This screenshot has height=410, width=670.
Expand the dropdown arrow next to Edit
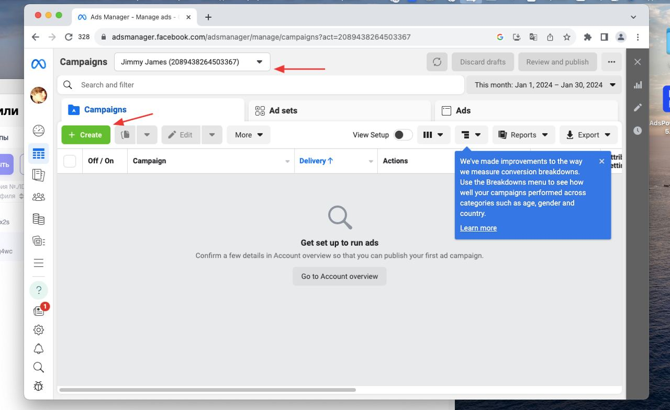coord(212,135)
